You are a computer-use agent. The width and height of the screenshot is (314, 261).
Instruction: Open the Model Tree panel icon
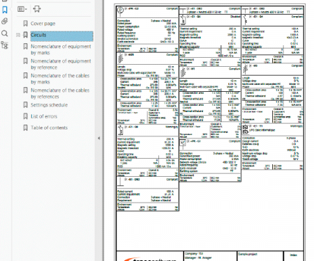pos(5,45)
